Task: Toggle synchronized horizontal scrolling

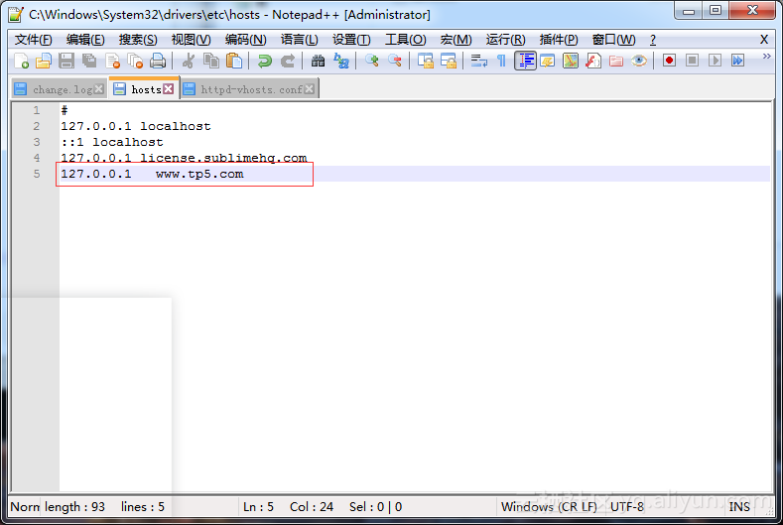Action: point(449,61)
